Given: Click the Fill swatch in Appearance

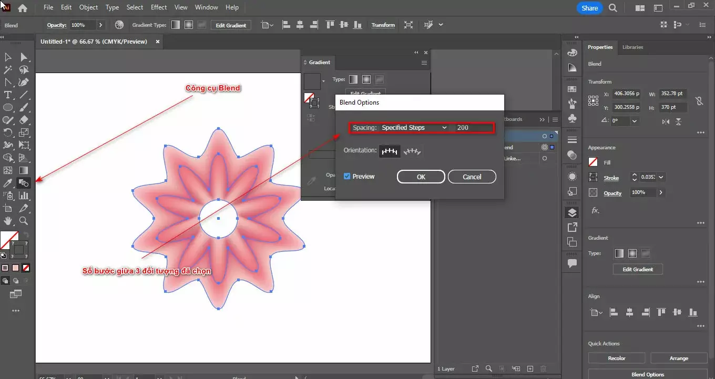Looking at the screenshot, I should pyautogui.click(x=593, y=162).
